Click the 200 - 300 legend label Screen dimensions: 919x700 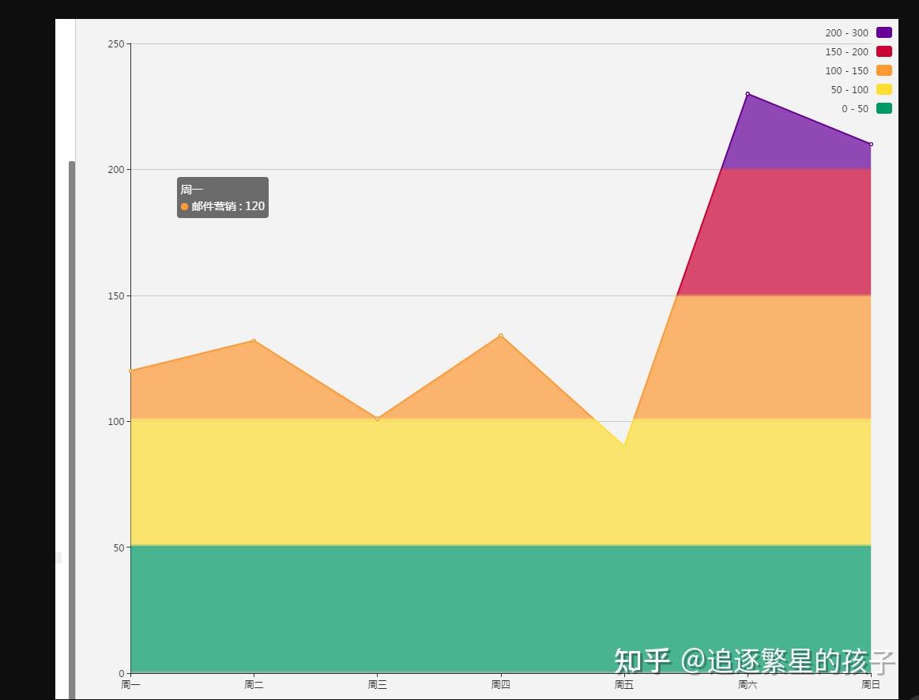(x=846, y=33)
